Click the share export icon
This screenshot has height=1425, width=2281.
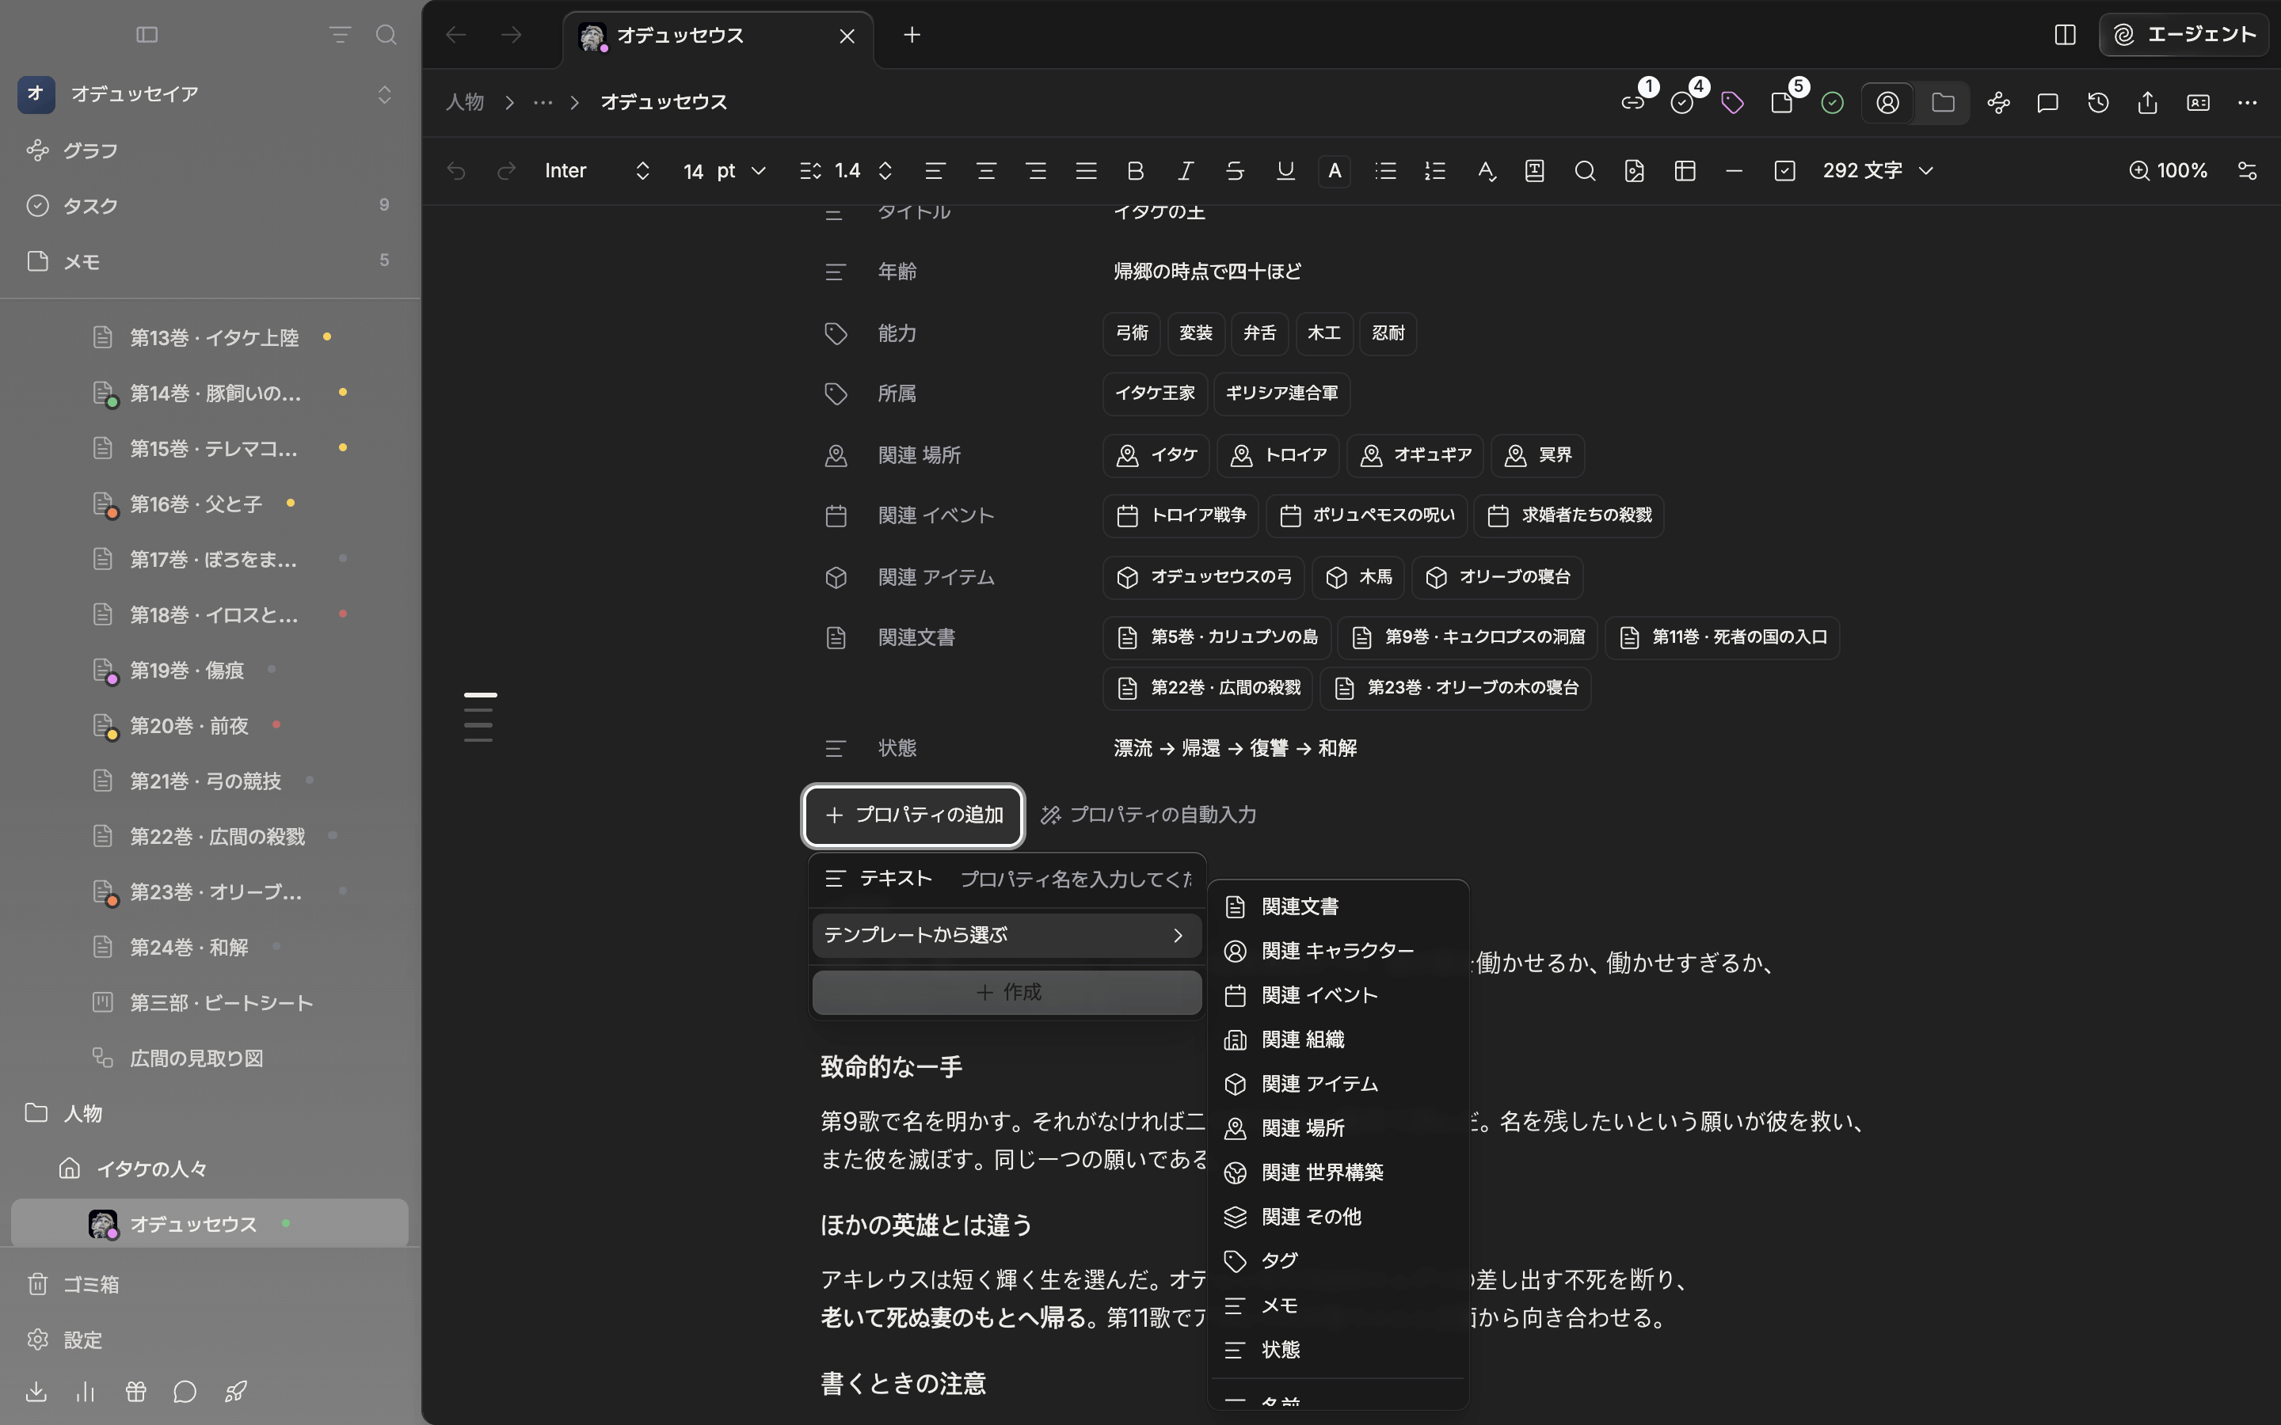[x=2147, y=103]
